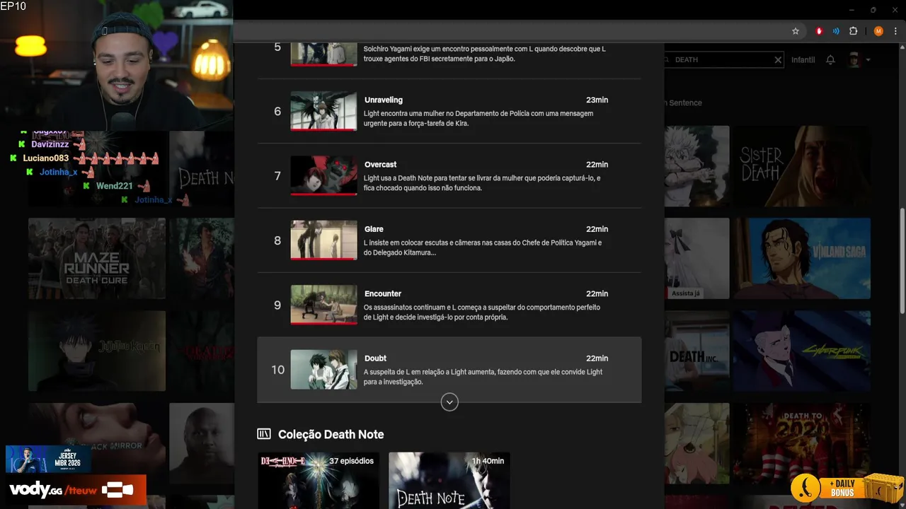906x509 pixels.
Task: Clear the DEATH search with the X
Action: pos(778,60)
